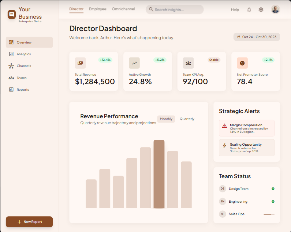The image size is (291, 232).
Task: Click the Strategic Alerts heading
Action: 239,111
